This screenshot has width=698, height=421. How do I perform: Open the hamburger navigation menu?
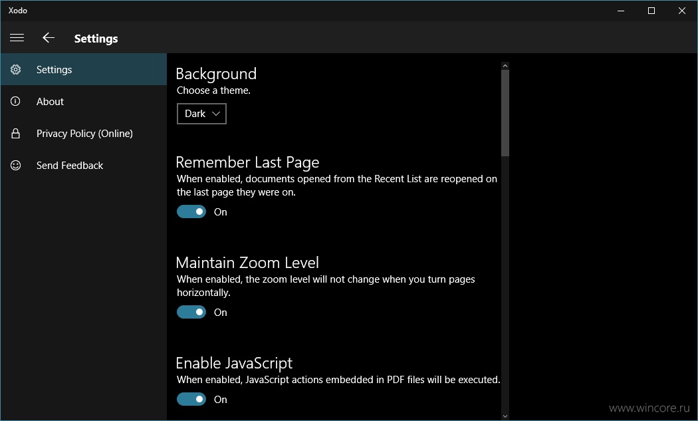coord(17,38)
